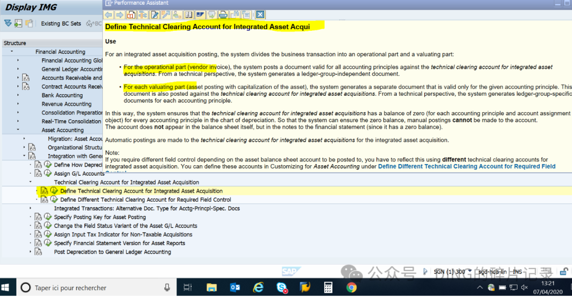Open documentation icon for Post Depreciation

38,252
